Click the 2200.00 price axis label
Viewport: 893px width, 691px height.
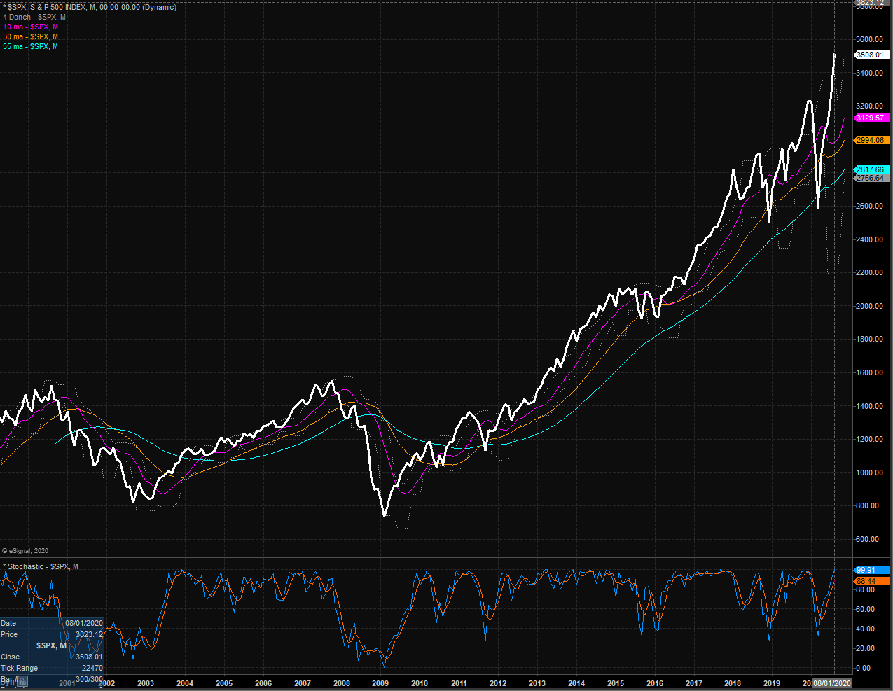click(870, 272)
